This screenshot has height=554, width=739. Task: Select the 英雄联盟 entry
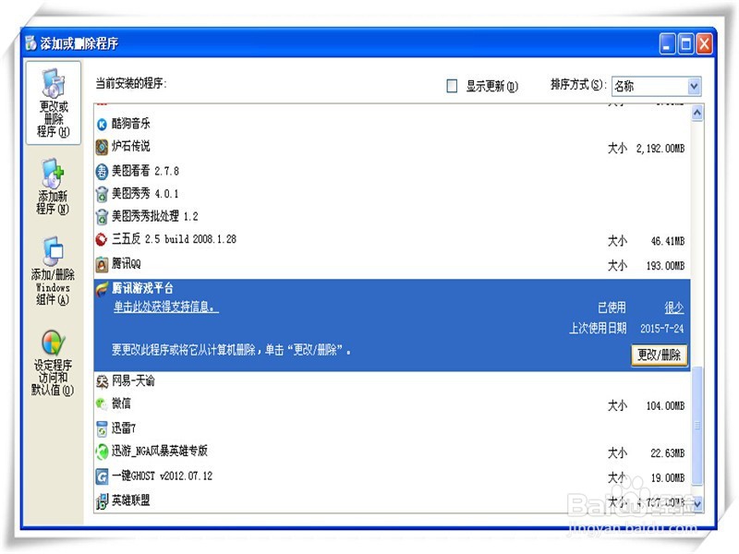coord(392,500)
